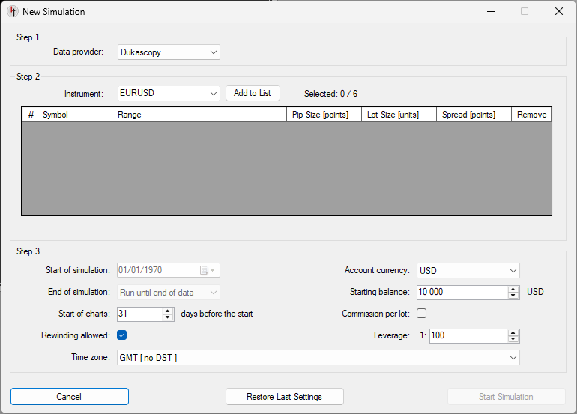The width and height of the screenshot is (577, 414).
Task: Click the Remove column header
Action: (x=531, y=115)
